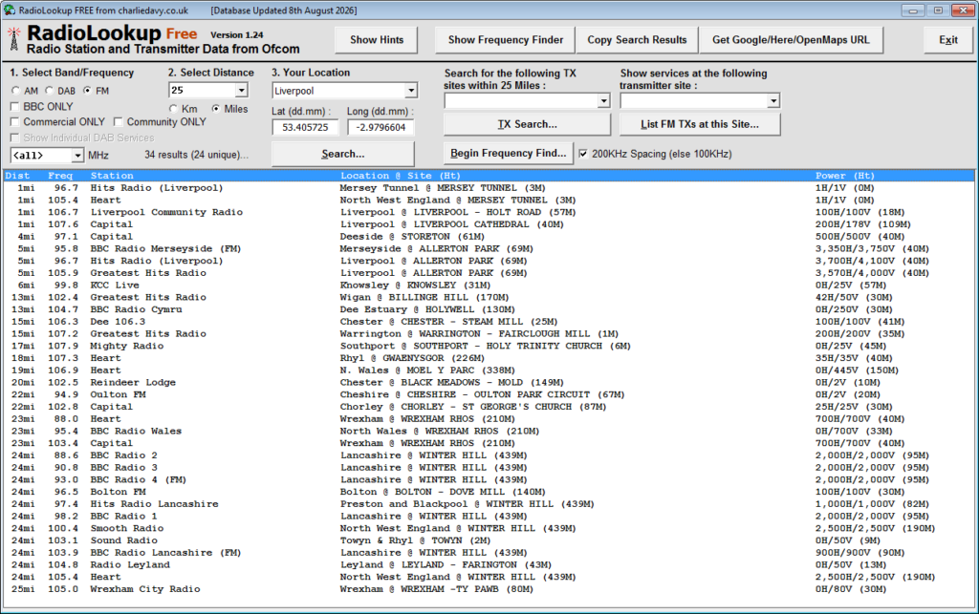The height and width of the screenshot is (614, 979).
Task: Click Begin Frequency Find... button
Action: tap(509, 154)
